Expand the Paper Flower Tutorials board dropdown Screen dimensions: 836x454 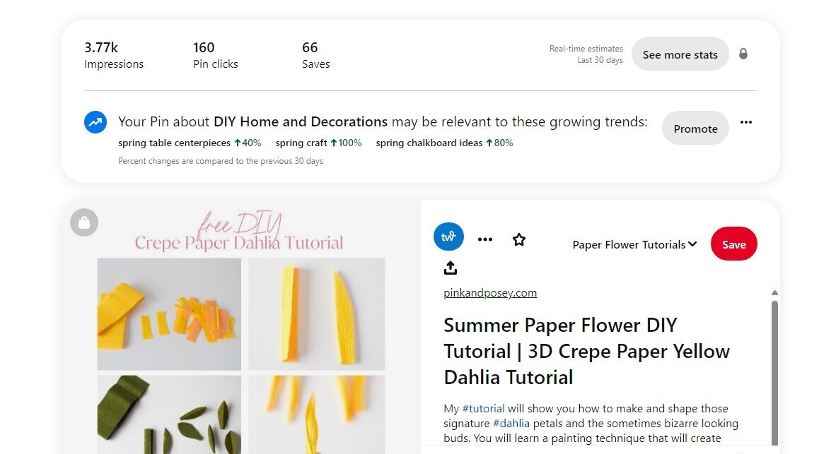click(634, 244)
